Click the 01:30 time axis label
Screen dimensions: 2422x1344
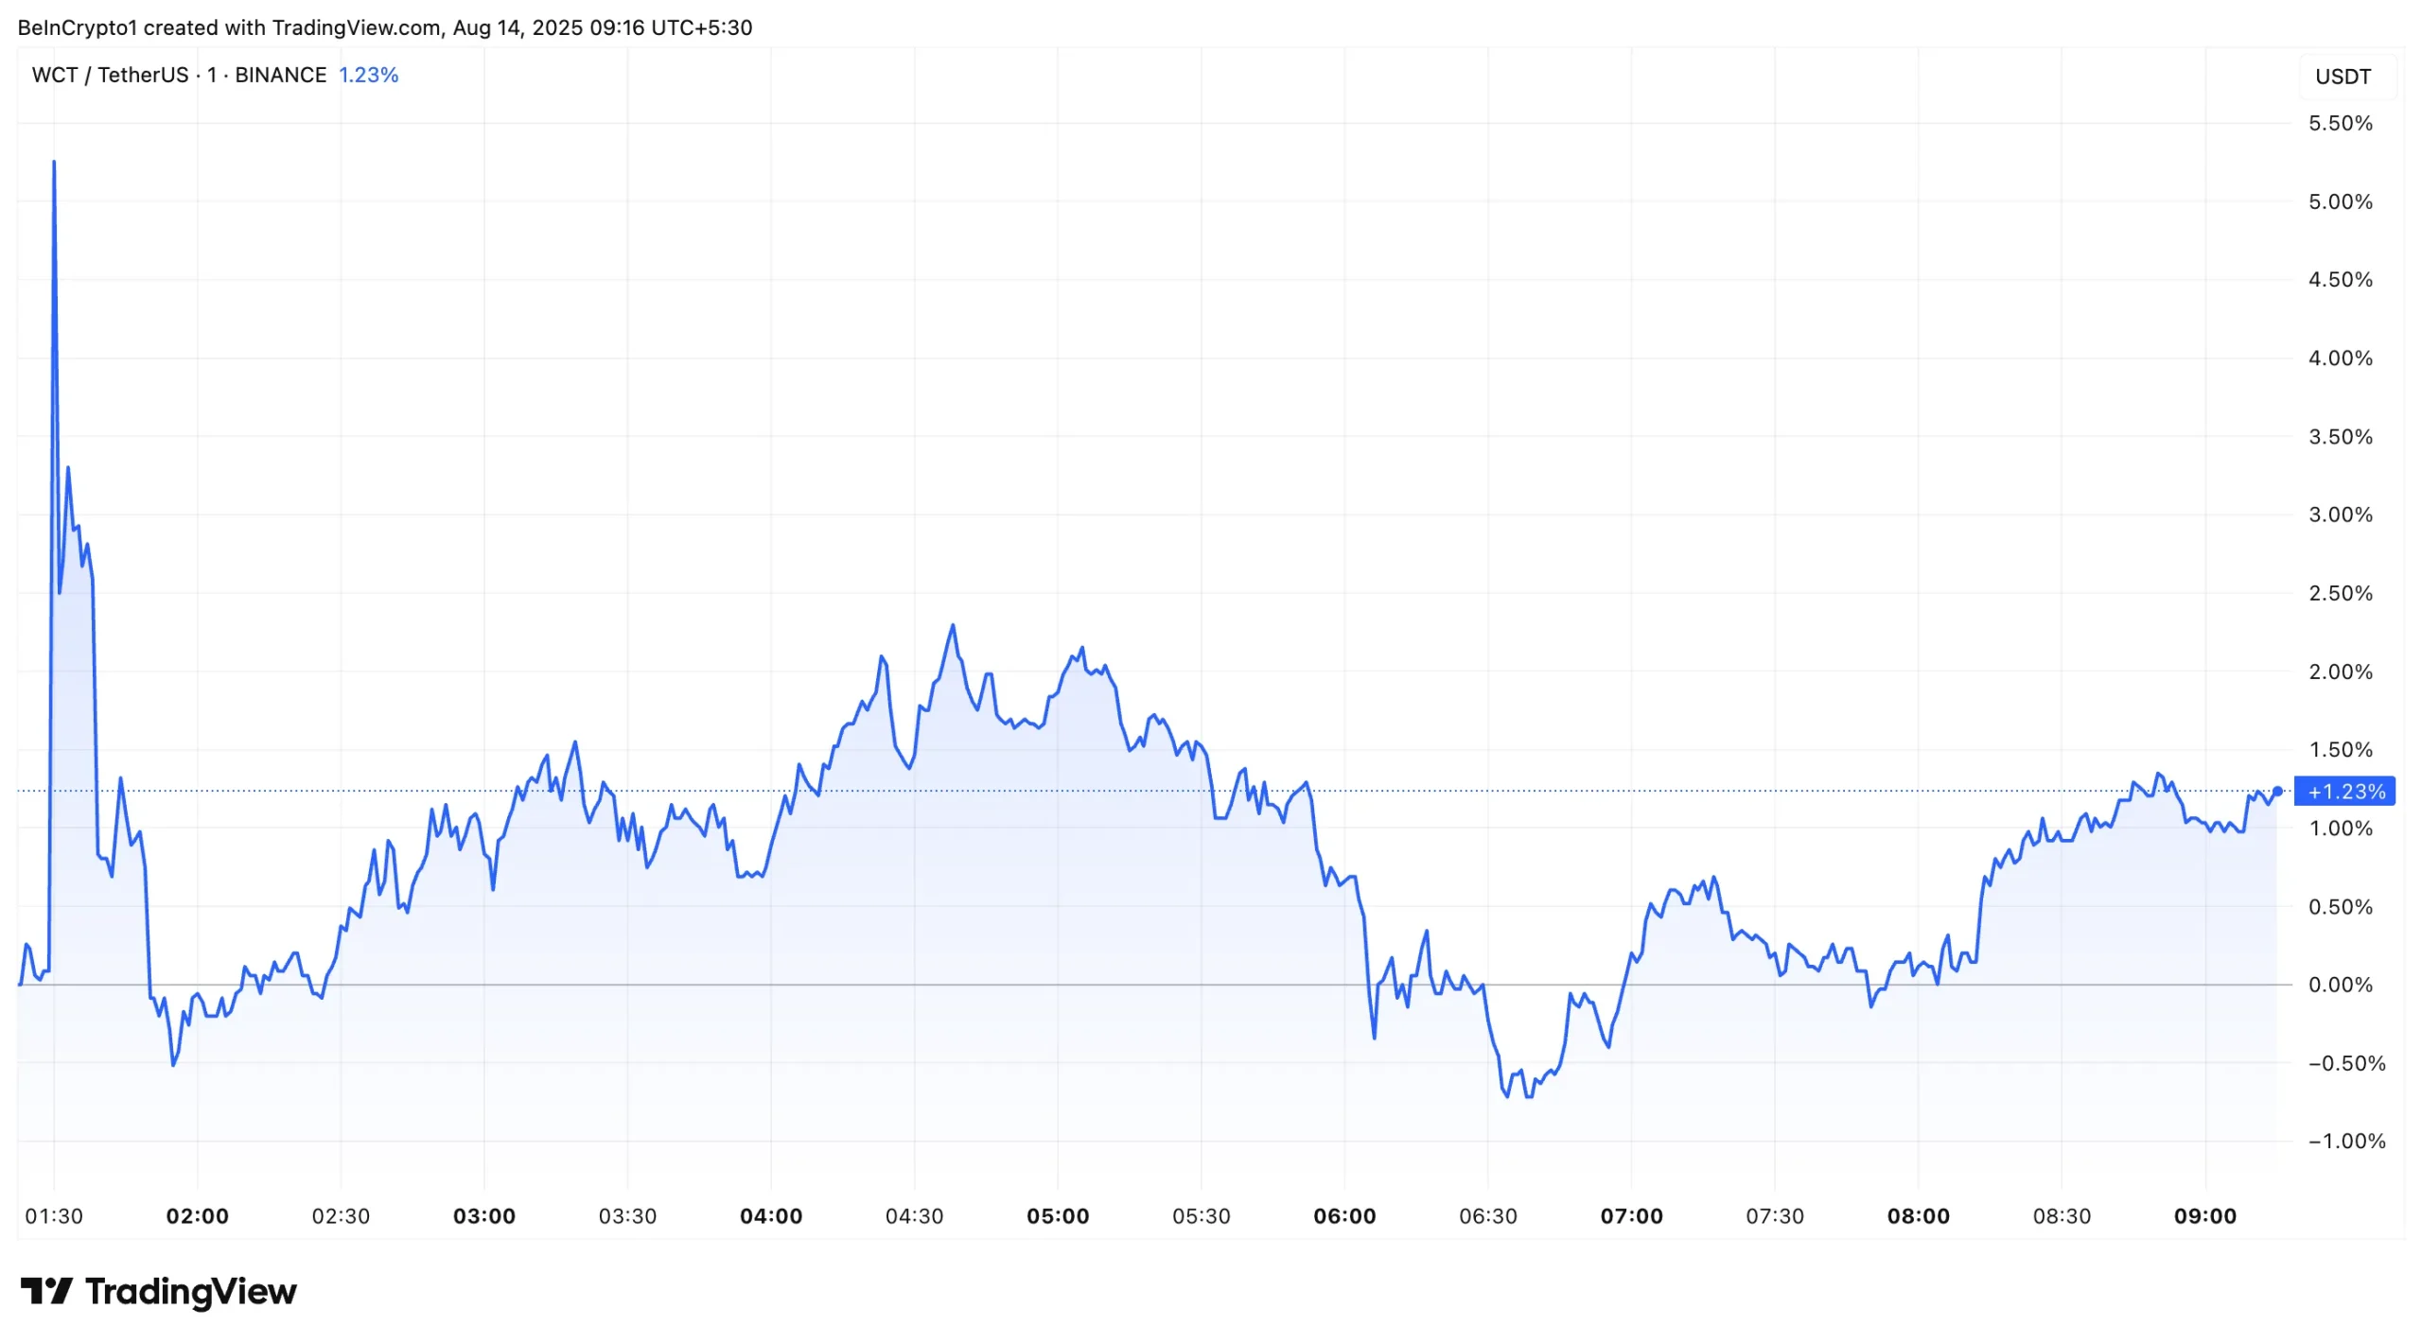click(54, 1216)
